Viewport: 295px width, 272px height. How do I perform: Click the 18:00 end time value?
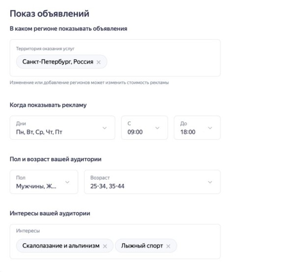187,132
